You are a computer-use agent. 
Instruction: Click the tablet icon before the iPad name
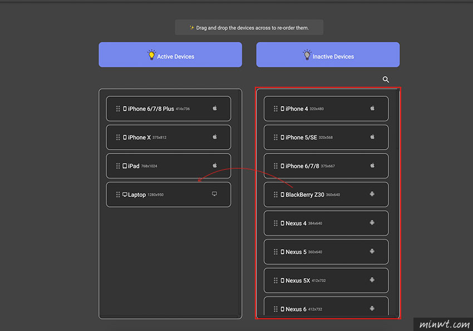[125, 166]
